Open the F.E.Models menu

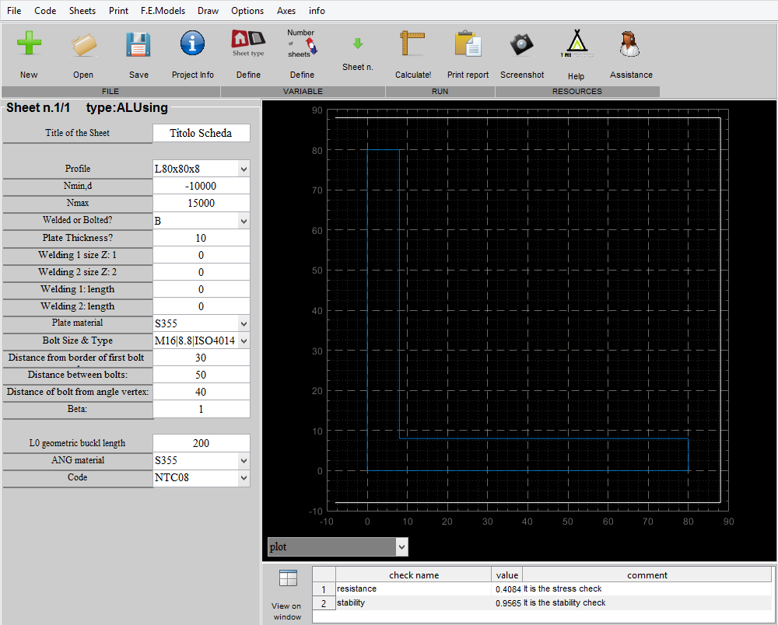coord(163,10)
